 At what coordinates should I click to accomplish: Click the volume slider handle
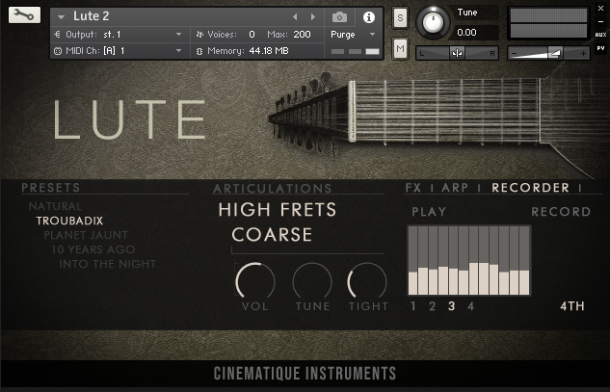point(555,53)
